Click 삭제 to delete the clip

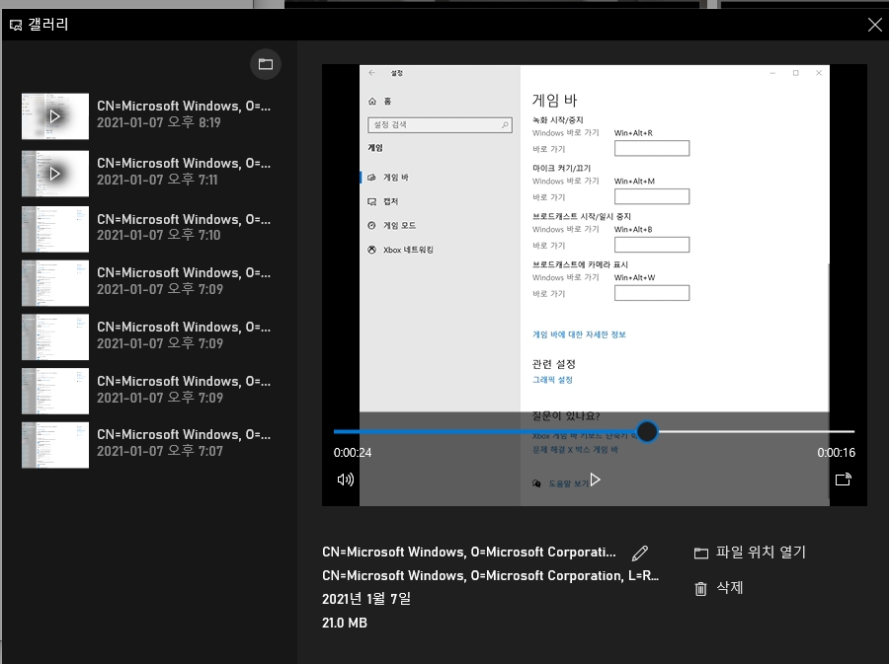click(730, 588)
